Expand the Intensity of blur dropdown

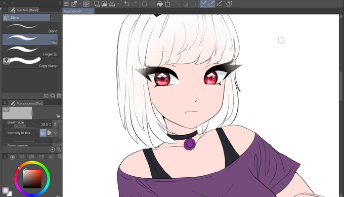tap(55, 133)
